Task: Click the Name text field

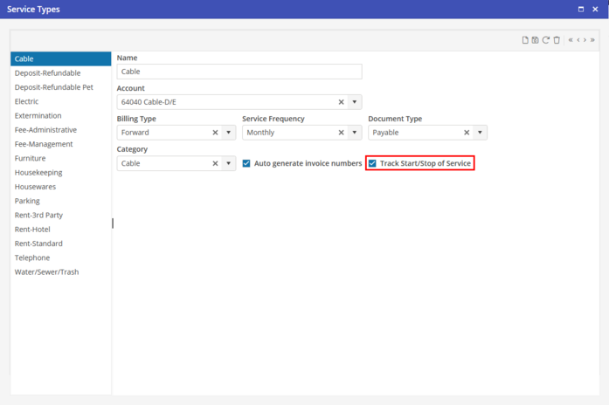Action: (239, 72)
